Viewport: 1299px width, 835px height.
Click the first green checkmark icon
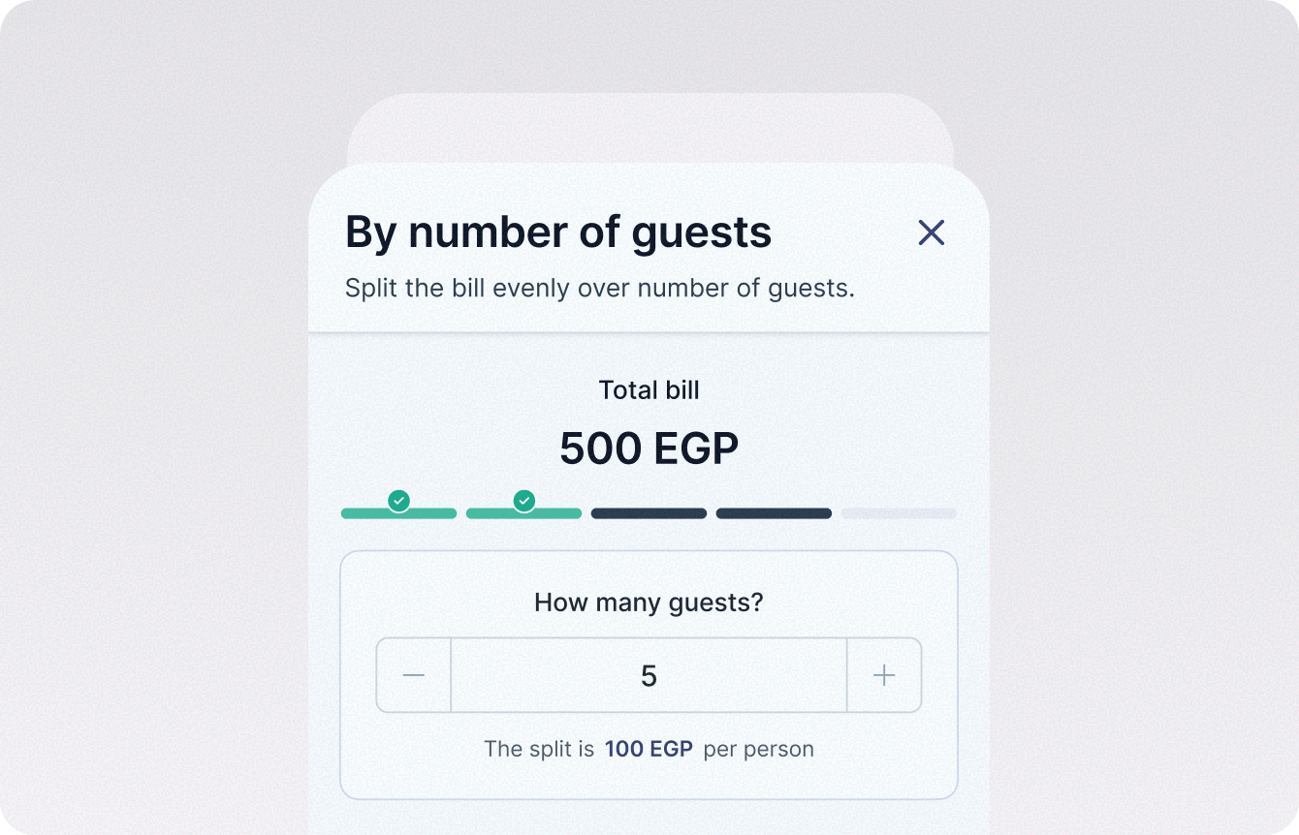coord(398,501)
